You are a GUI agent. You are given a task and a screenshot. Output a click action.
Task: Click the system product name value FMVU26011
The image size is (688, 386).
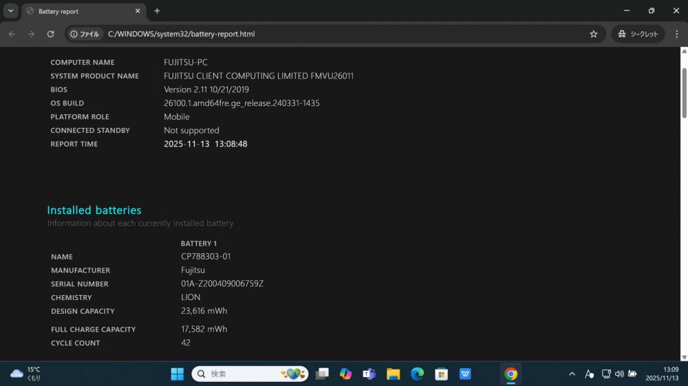(259, 76)
